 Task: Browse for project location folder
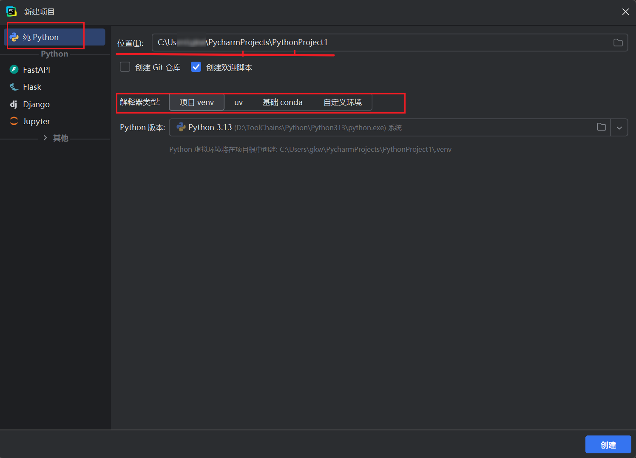[x=618, y=43]
